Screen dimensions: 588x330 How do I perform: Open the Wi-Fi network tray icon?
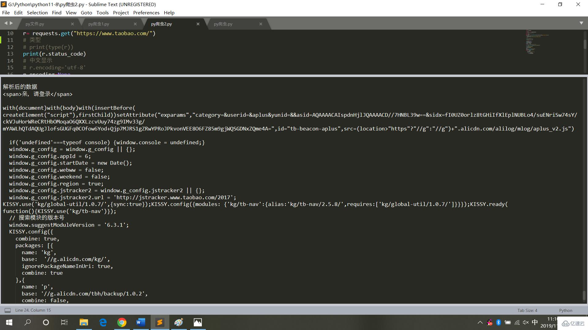coord(517,322)
